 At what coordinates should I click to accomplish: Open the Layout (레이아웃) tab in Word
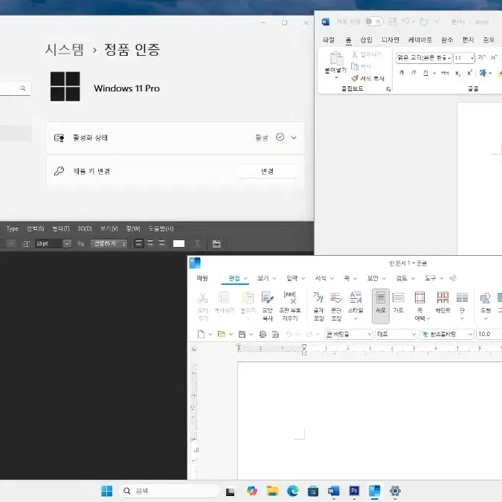pyautogui.click(x=419, y=39)
